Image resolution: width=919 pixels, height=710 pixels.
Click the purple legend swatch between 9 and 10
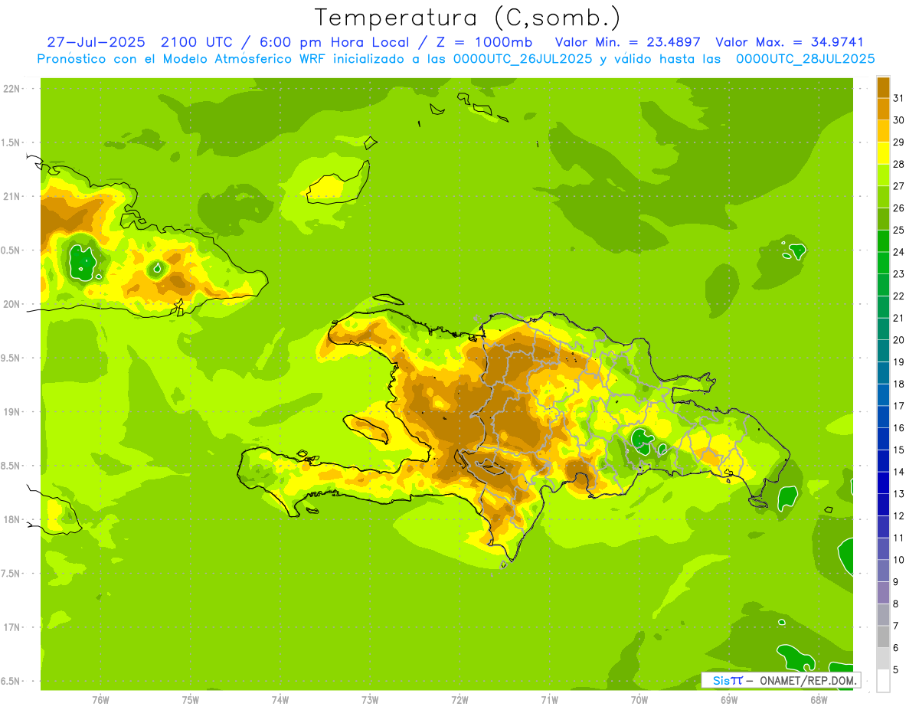click(883, 571)
